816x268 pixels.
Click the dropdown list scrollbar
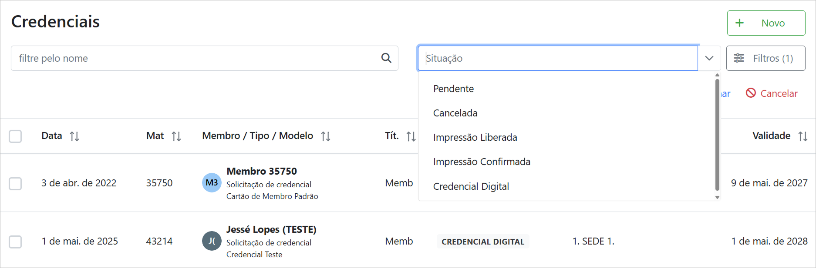click(717, 135)
